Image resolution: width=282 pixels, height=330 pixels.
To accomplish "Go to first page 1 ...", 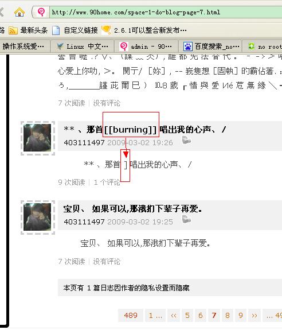I will click(x=155, y=315).
